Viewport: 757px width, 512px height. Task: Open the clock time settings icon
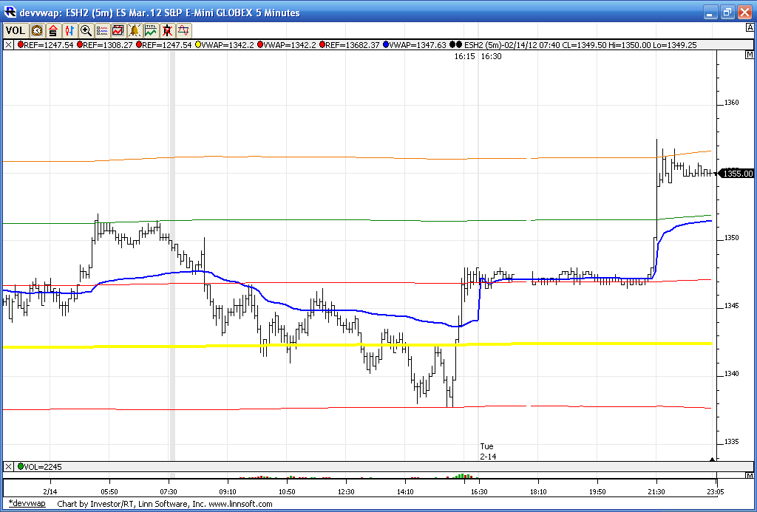pos(37,31)
